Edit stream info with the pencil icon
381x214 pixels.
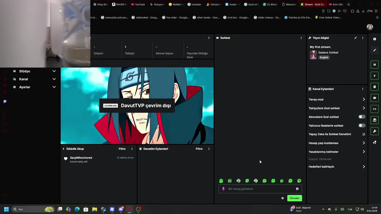(355, 38)
